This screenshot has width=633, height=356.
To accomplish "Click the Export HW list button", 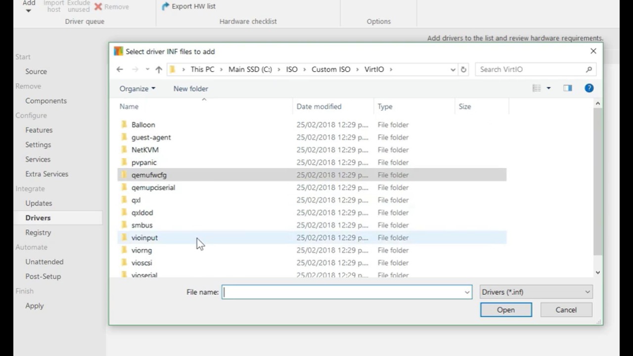I will pyautogui.click(x=189, y=6).
